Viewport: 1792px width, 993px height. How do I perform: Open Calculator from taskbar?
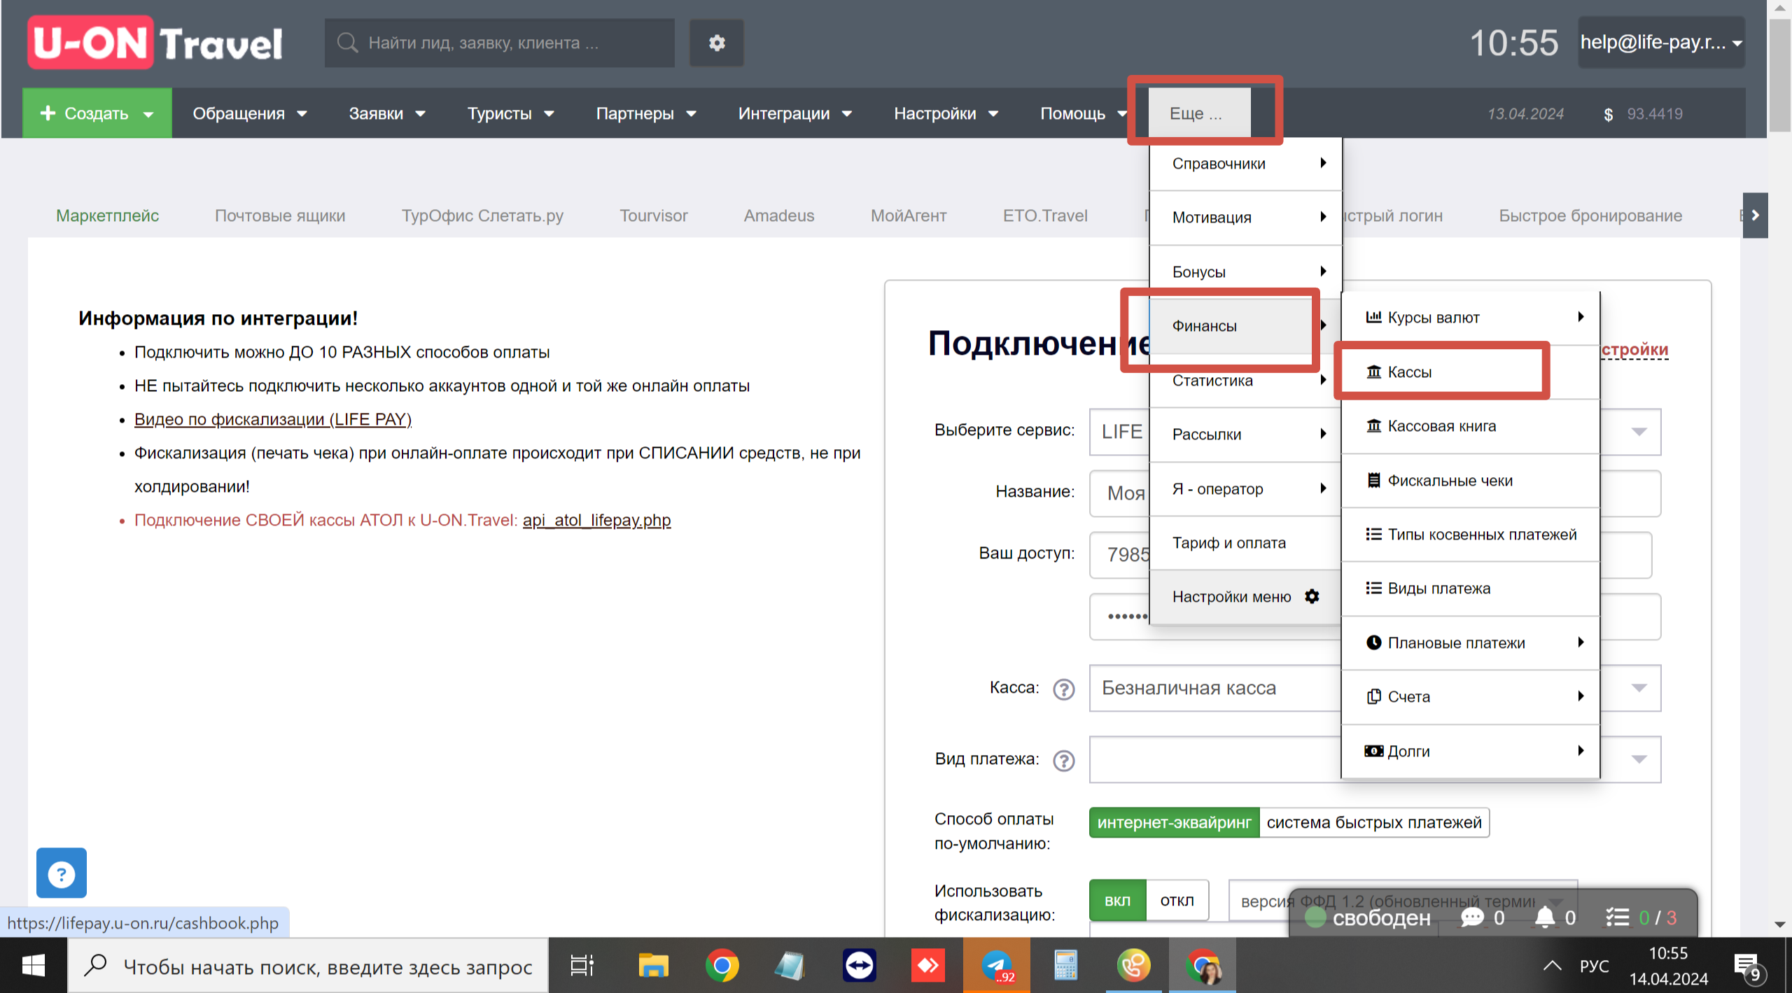tap(1065, 966)
